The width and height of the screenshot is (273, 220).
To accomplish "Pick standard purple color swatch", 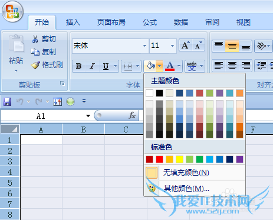I will pyautogui.click(x=239, y=159).
